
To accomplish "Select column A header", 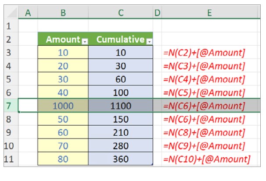I will 28,14.
